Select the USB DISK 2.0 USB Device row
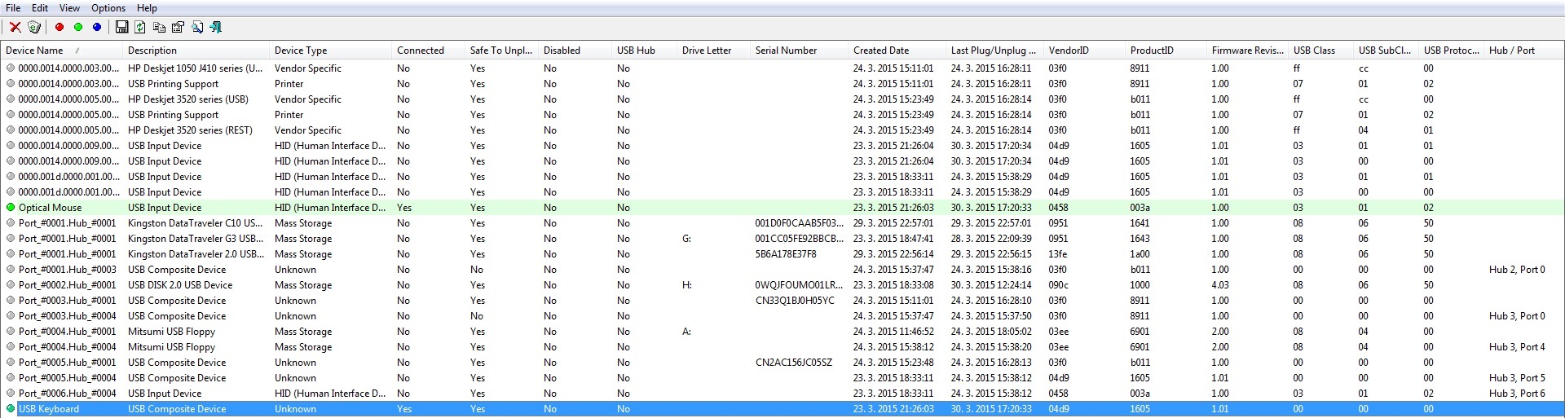1565x418 pixels. (782, 284)
